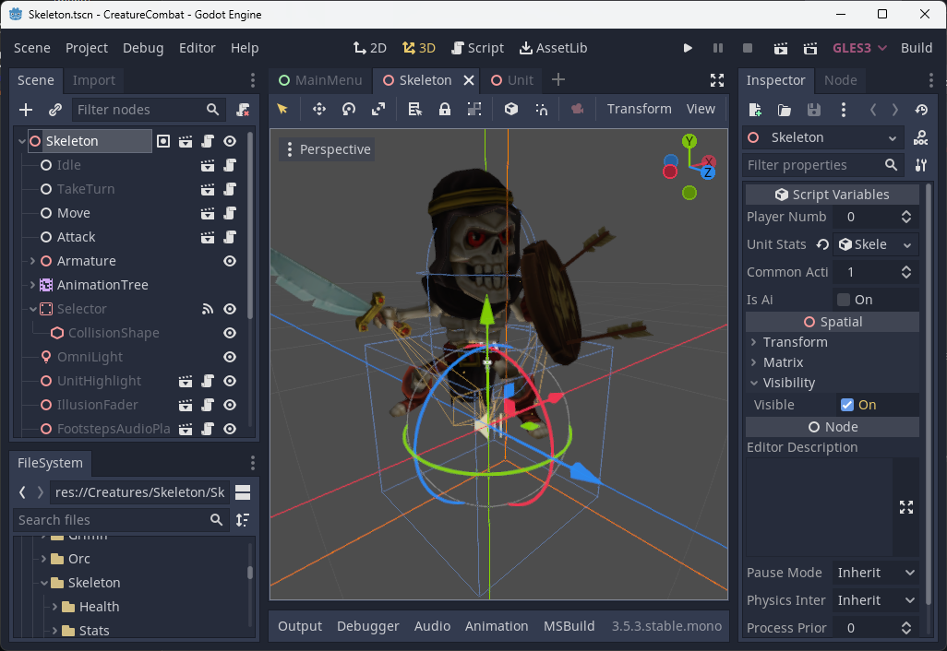Toggle visibility of Selector node

[x=230, y=309]
